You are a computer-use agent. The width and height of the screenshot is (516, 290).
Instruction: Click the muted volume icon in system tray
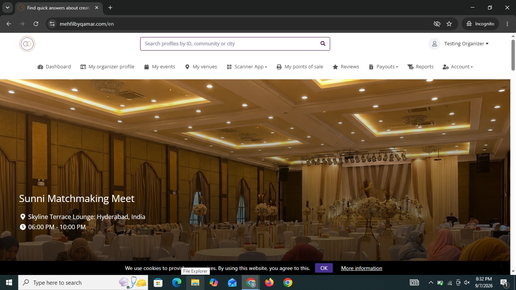pos(467,282)
